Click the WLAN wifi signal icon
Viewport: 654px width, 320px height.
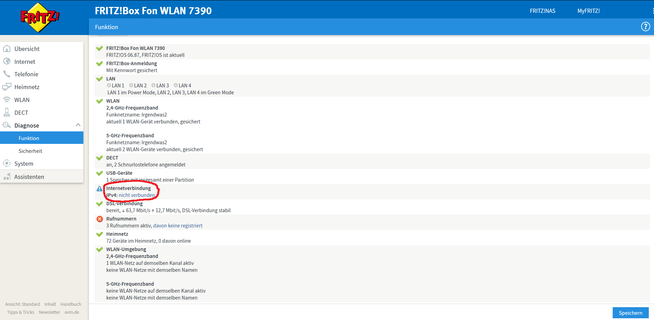[7, 100]
